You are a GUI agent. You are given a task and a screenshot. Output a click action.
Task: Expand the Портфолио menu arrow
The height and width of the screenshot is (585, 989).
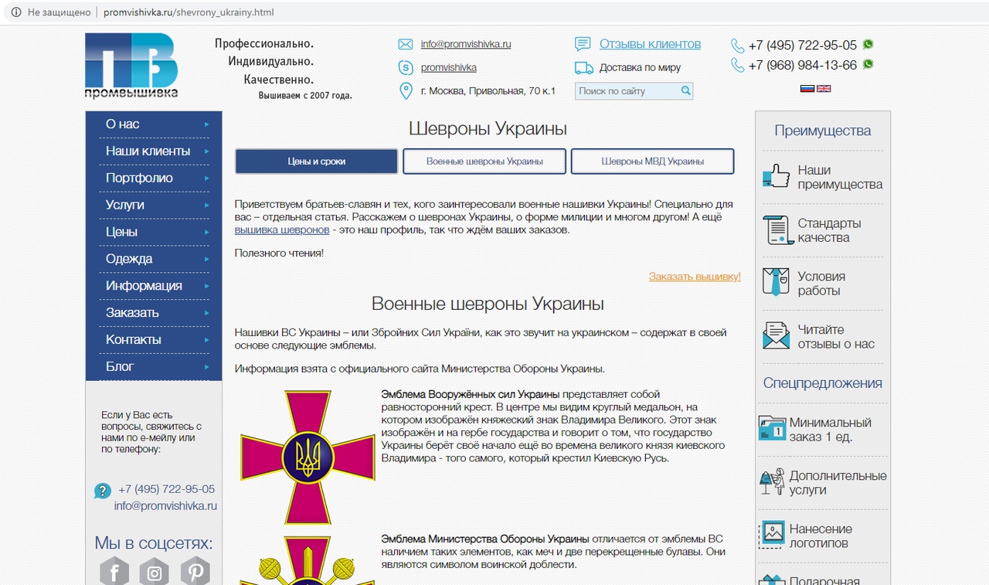pyautogui.click(x=206, y=179)
